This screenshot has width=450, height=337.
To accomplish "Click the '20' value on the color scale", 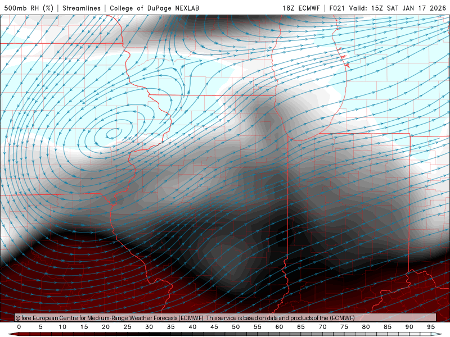I will pos(106,327).
